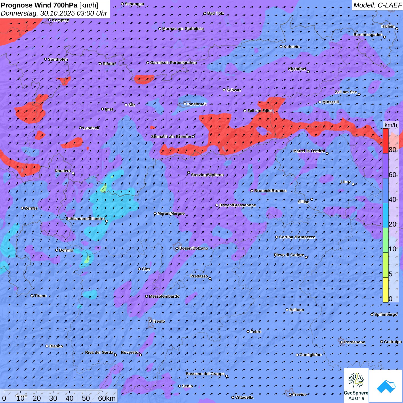This screenshot has height=403, width=403.
Task: Click the purple 60 km/h legend color
Action: [x=385, y=166]
